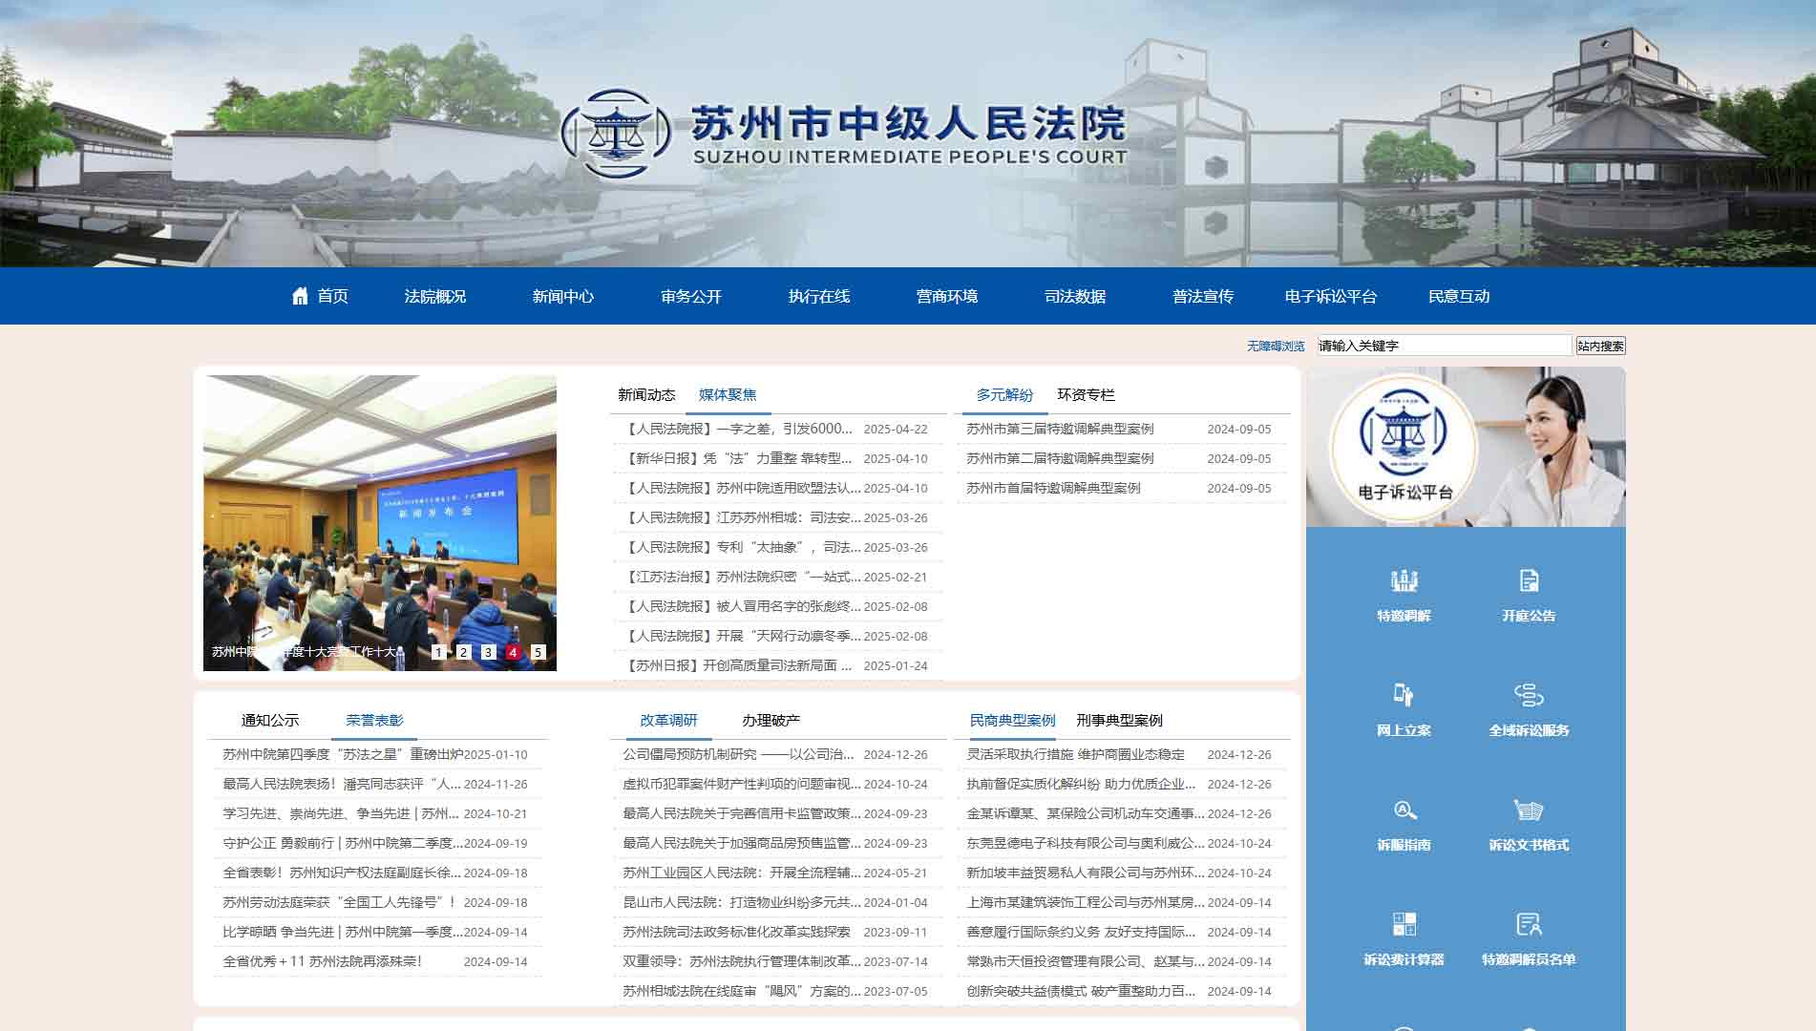Open the 民意互动 menu
This screenshot has height=1031, width=1816.
[1458, 296]
